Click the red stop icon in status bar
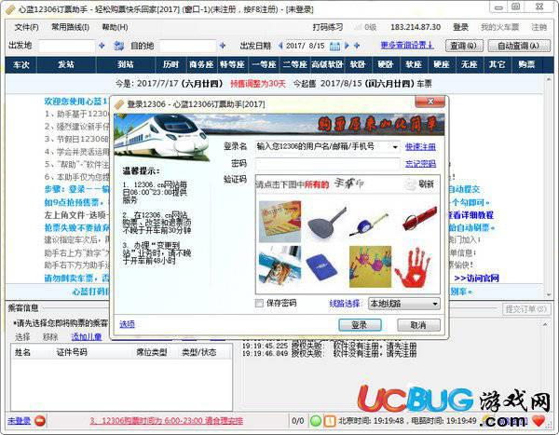559x435 pixels. [x=40, y=421]
